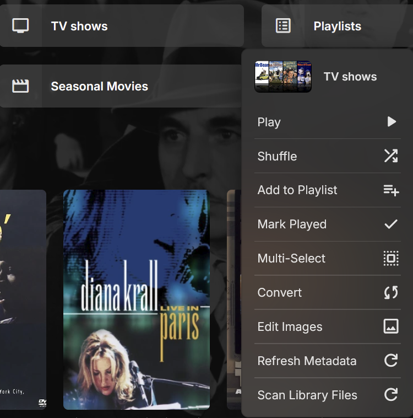Choose Refresh Metadata menu entry
The height and width of the screenshot is (418, 413).
[328, 361]
